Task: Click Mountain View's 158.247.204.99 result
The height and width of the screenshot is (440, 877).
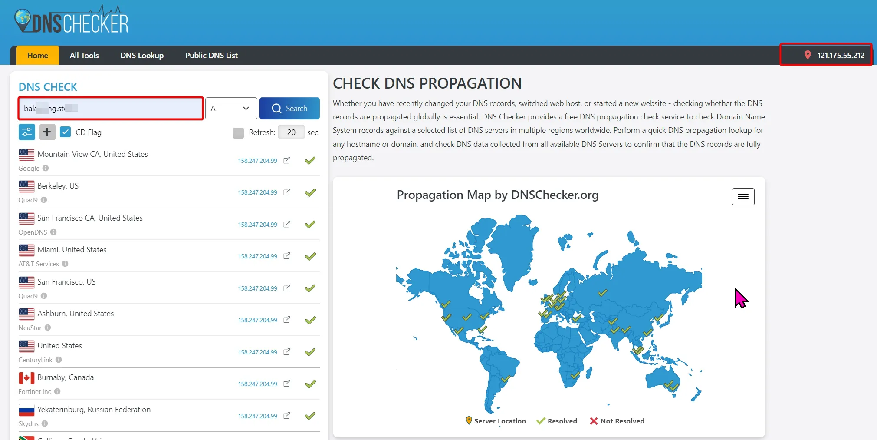Action: click(x=257, y=161)
